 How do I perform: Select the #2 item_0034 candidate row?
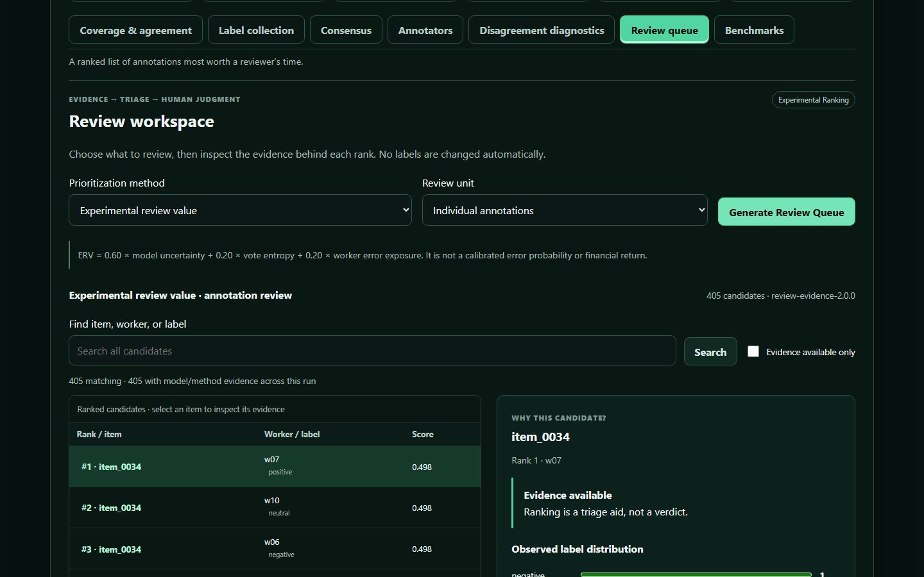coord(275,508)
